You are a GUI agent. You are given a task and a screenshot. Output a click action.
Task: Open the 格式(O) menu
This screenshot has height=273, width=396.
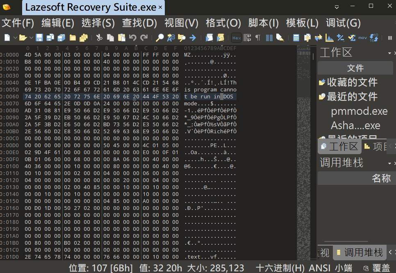pyautogui.click(x=223, y=23)
